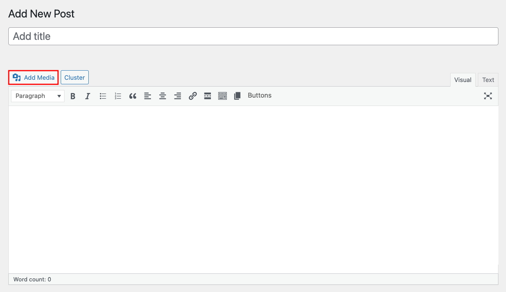The height and width of the screenshot is (292, 506).
Task: Open the Add Media dialog
Action: pos(38,77)
